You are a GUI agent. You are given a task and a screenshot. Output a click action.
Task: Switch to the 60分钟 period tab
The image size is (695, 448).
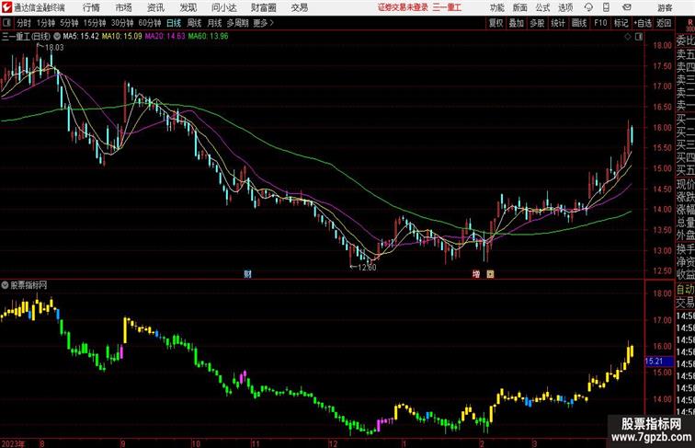tap(149, 23)
